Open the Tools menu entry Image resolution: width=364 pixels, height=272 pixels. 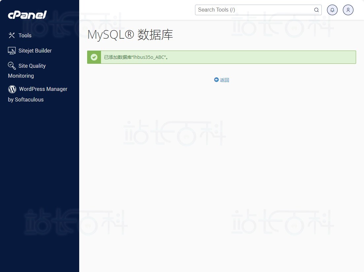coord(25,35)
